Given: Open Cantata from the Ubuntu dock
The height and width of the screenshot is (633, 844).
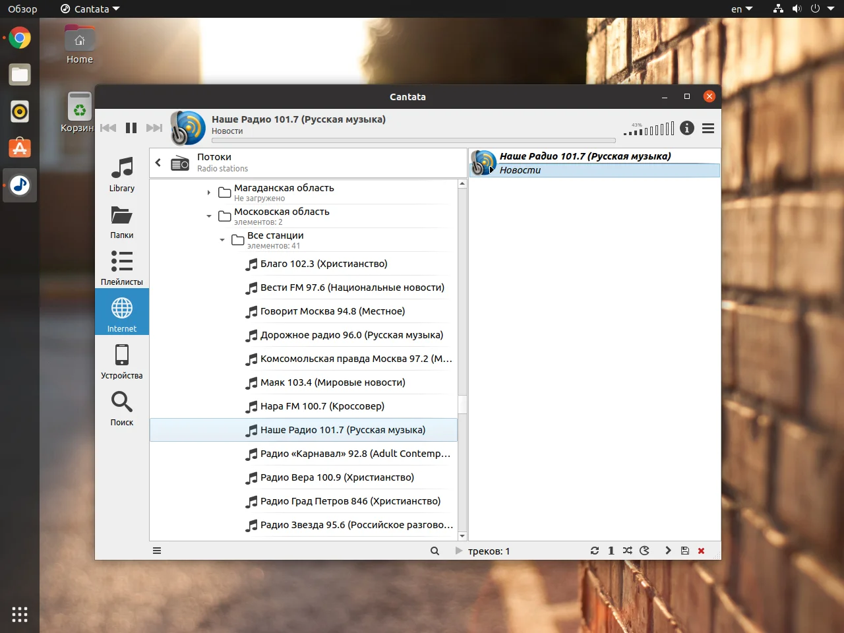Looking at the screenshot, I should 20,185.
